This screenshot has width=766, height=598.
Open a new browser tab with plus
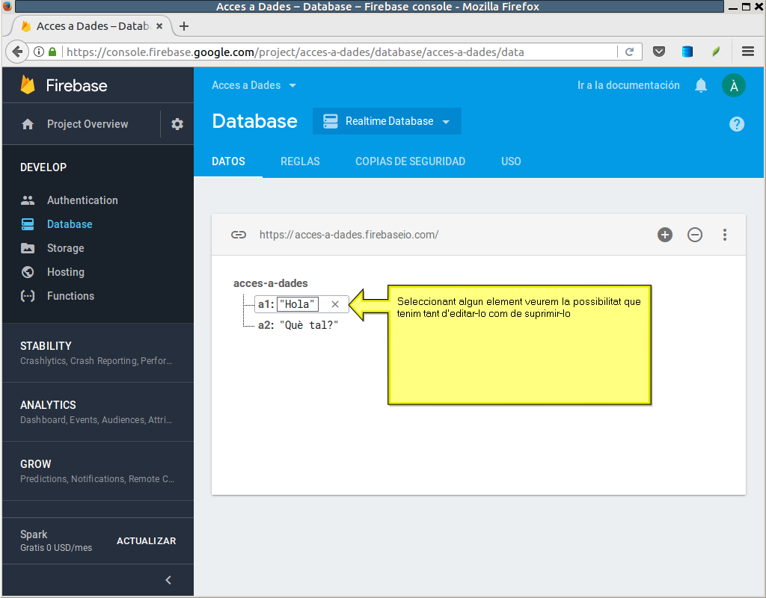click(x=184, y=26)
